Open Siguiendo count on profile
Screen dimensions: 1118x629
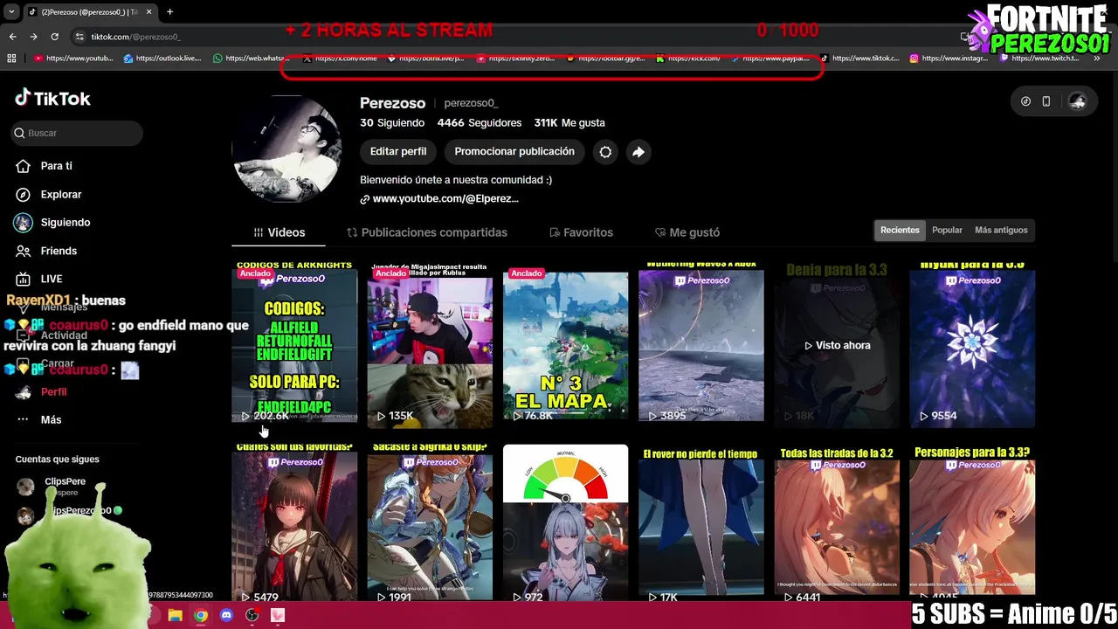tap(392, 123)
